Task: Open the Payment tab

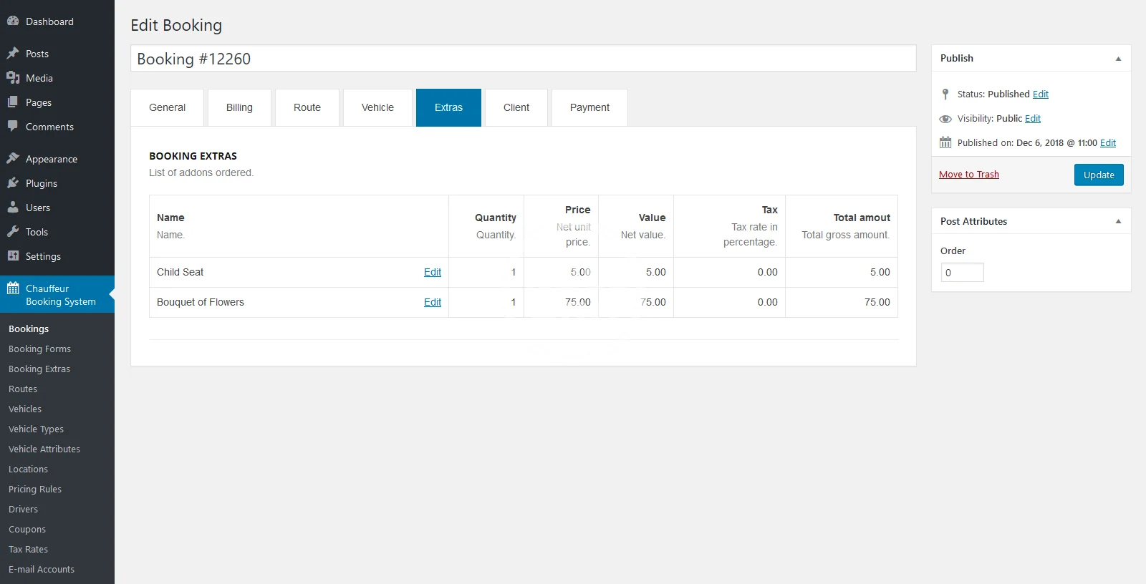Action: 589,107
